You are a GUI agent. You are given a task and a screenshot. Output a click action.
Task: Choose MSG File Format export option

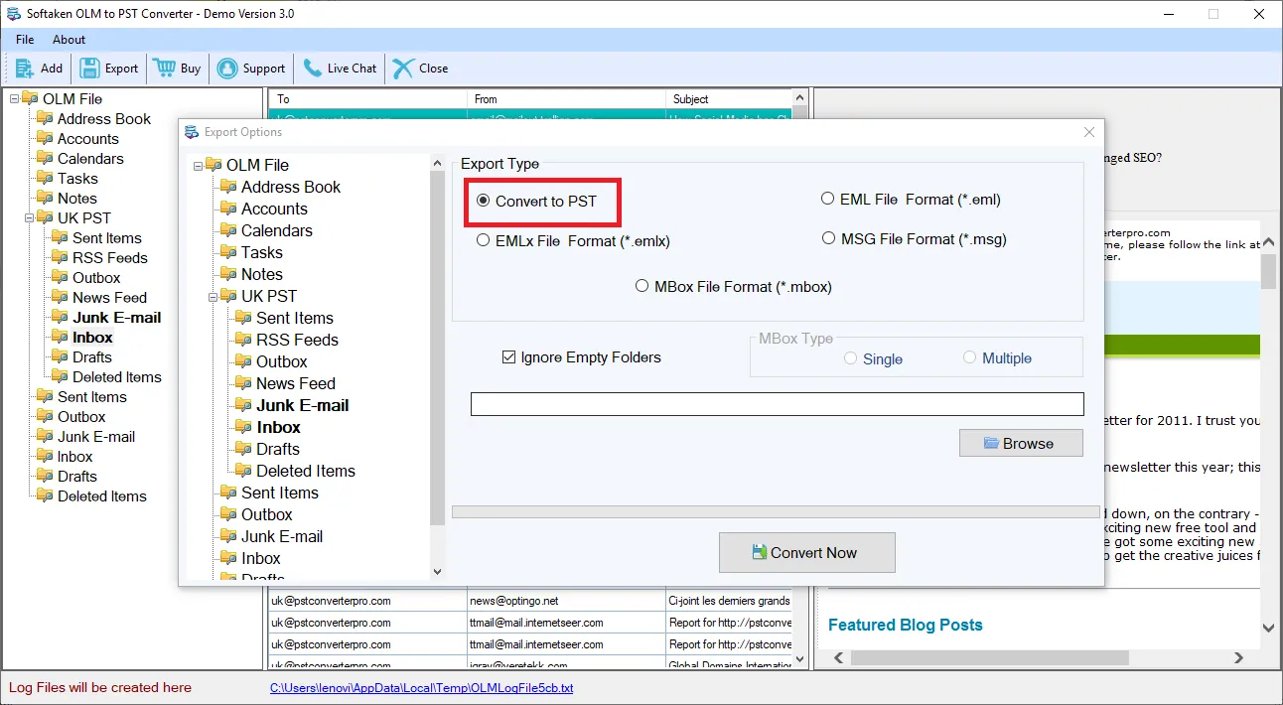coord(828,238)
